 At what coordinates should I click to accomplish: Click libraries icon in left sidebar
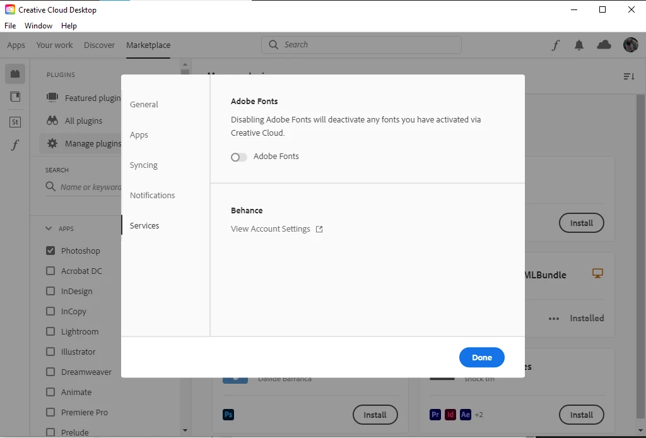point(15,97)
